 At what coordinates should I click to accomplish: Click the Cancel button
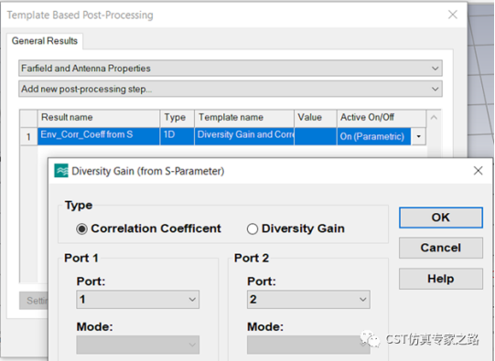[x=441, y=248]
